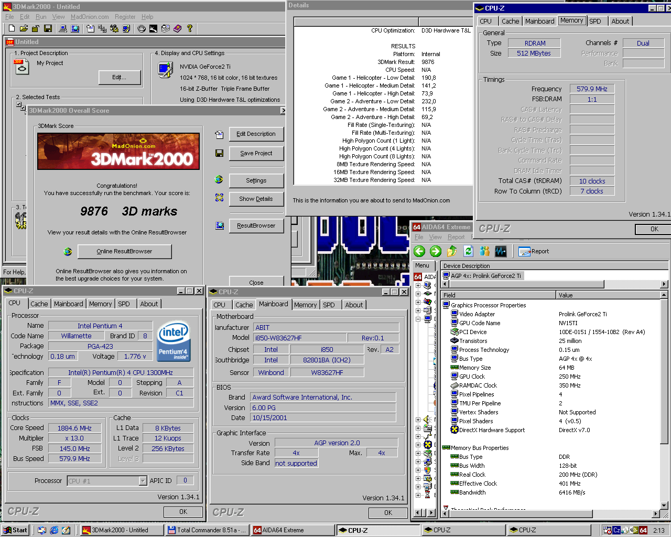Viewport: 671px width, 537px height.
Task: Switch to SPD tab in top-right CPU-Z window
Action: point(595,21)
